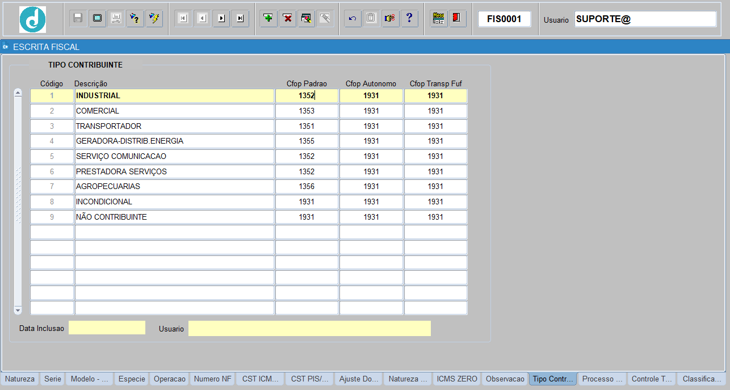Open the Natureza tab

pos(20,379)
